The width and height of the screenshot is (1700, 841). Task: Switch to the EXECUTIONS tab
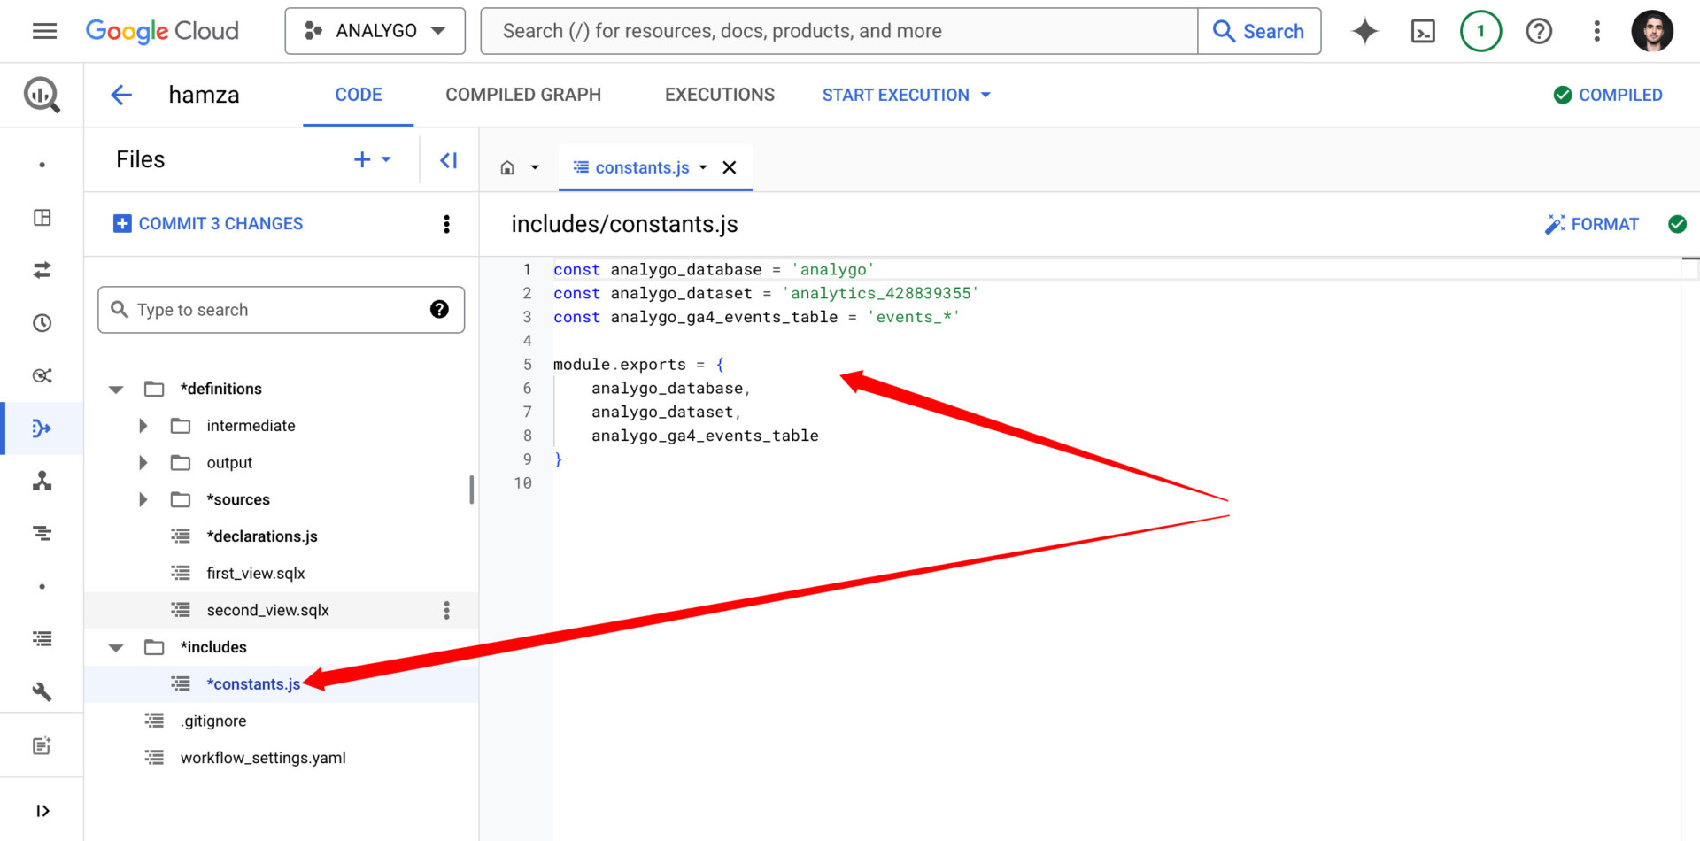click(x=720, y=95)
